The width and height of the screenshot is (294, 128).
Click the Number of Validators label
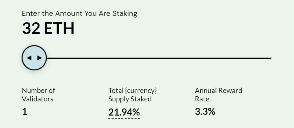coord(38,95)
